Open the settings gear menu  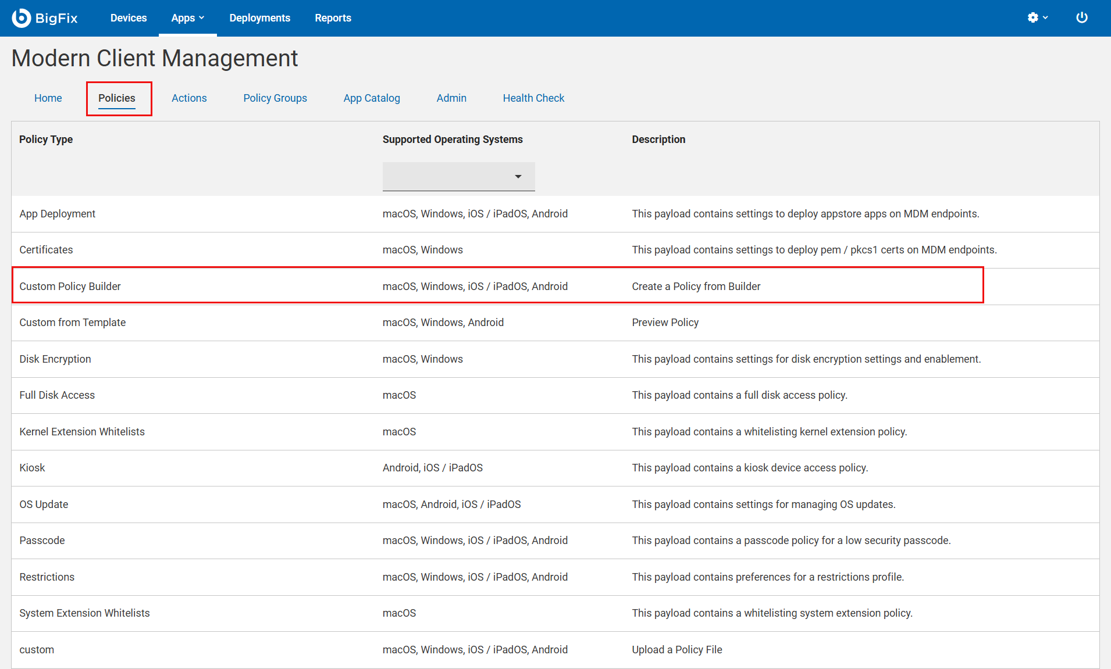(1037, 18)
